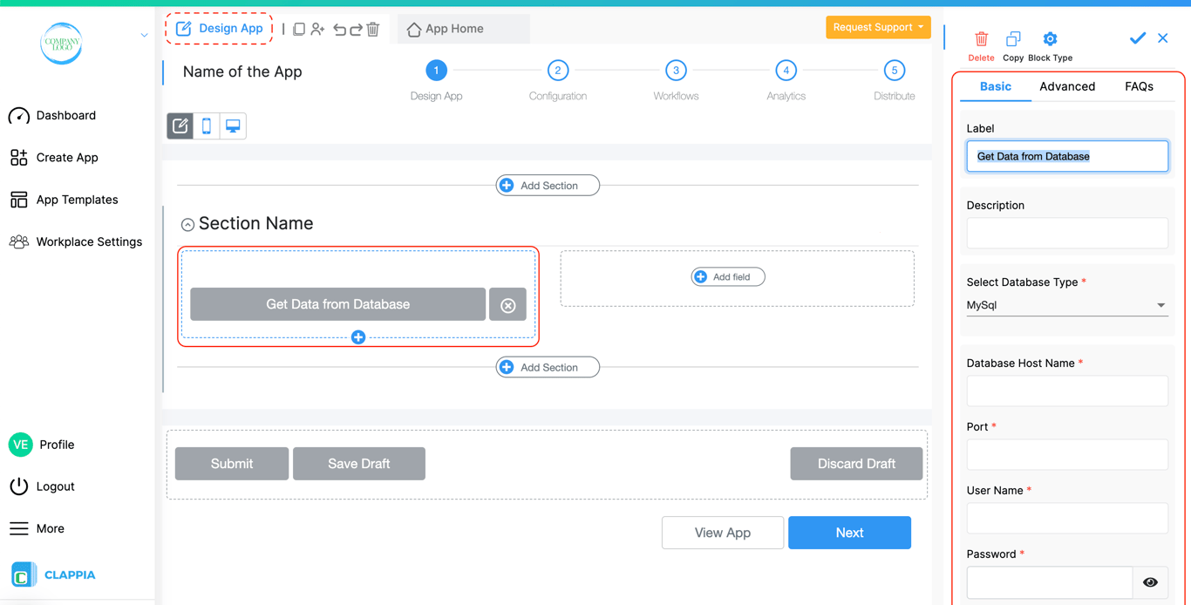Click the undo arrow icon
The width and height of the screenshot is (1191, 605).
339,30
